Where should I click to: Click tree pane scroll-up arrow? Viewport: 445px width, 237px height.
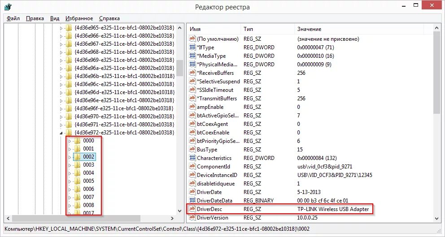pyautogui.click(x=179, y=28)
